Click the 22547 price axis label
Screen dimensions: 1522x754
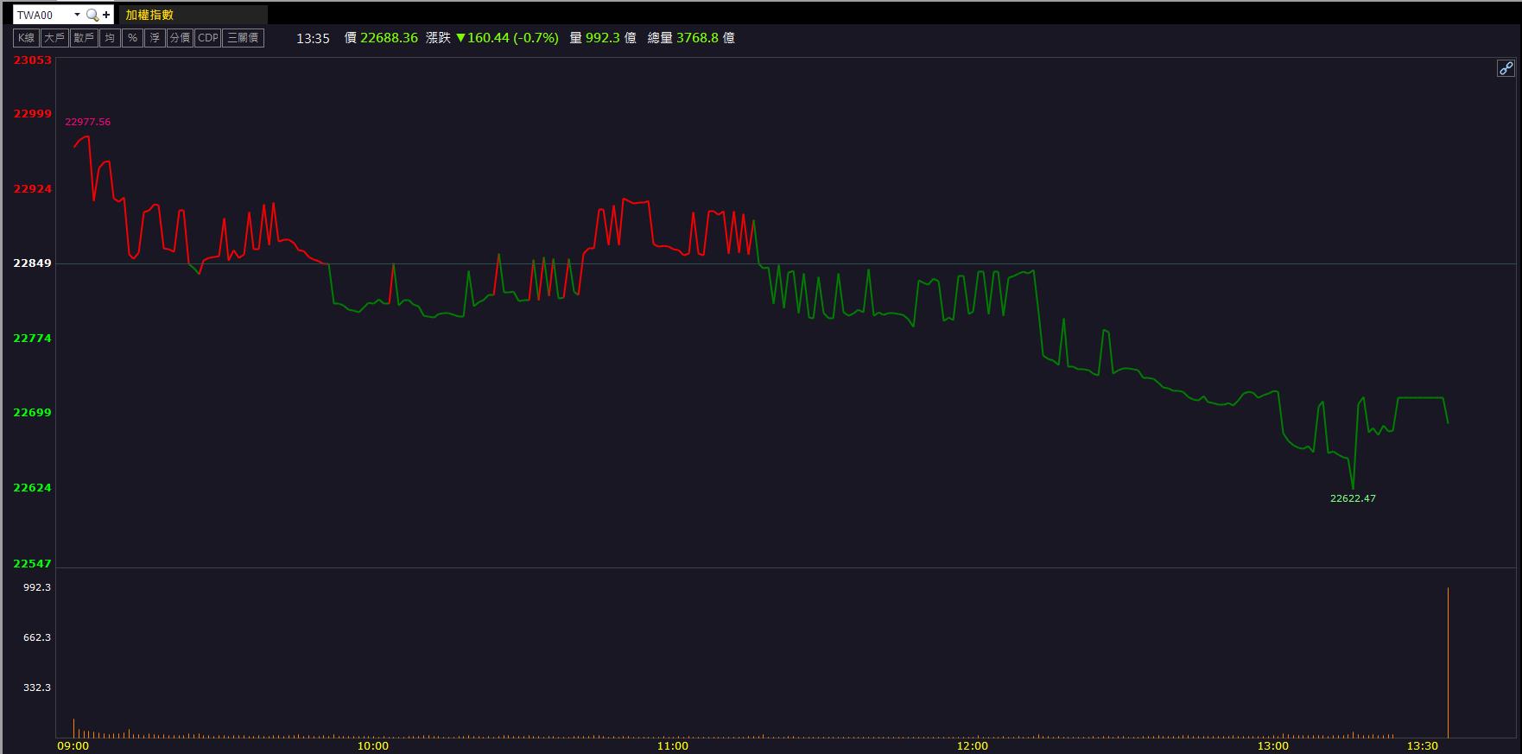33,564
